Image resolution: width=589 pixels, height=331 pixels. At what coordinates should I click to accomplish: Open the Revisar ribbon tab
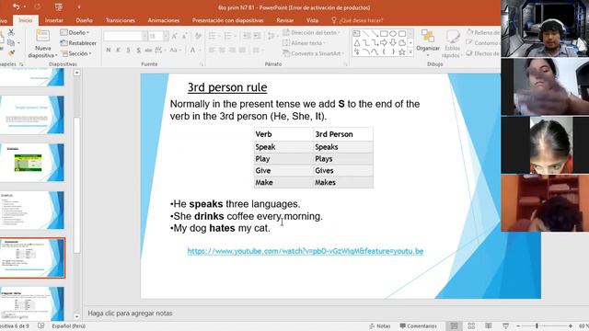pyautogui.click(x=285, y=20)
